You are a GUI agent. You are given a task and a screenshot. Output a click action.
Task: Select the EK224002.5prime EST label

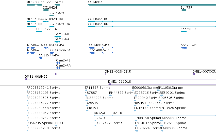point(99,98)
